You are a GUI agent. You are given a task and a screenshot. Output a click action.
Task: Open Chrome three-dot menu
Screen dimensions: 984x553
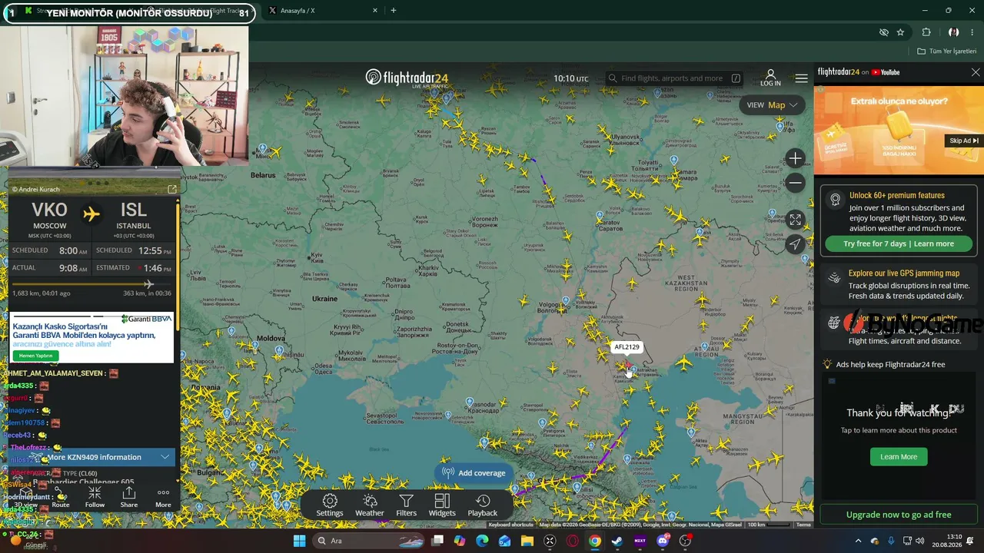pos(973,32)
